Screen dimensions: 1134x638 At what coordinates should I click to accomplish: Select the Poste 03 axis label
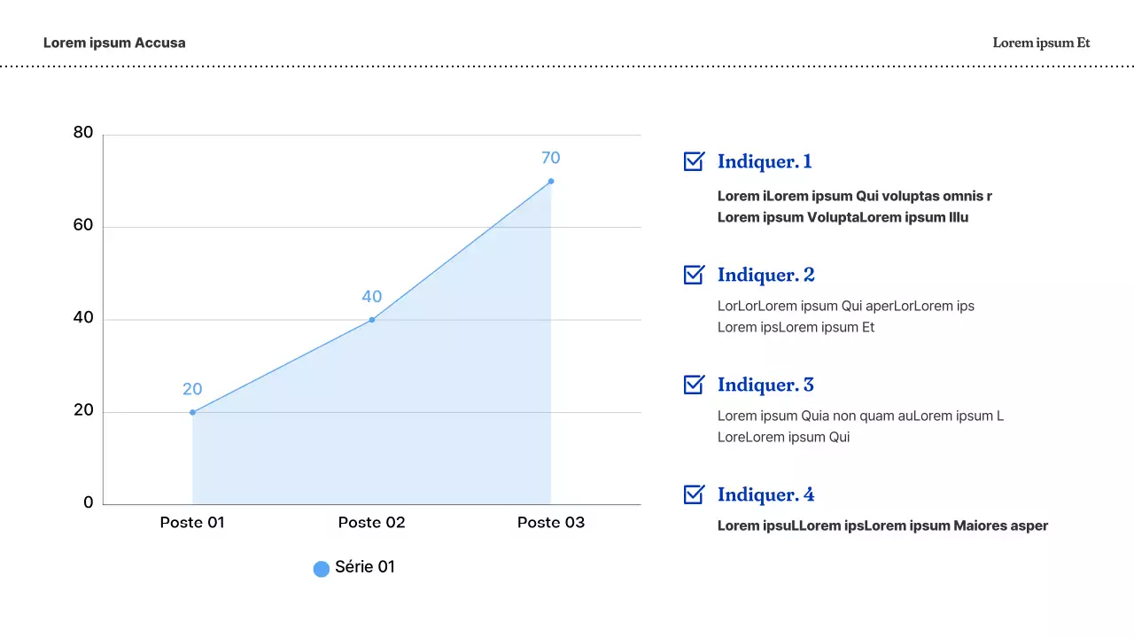tap(551, 523)
